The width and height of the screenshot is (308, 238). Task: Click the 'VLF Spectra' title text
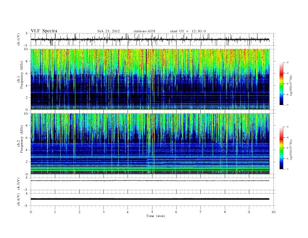coord(44,31)
